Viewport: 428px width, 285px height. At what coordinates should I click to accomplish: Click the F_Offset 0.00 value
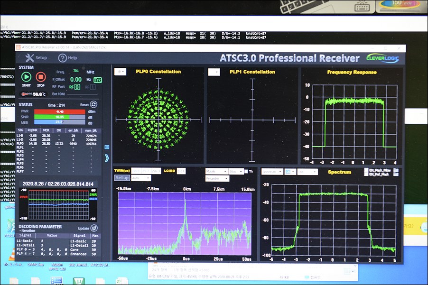(76, 79)
